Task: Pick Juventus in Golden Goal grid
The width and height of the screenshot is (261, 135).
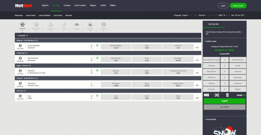Action: (x=238, y=83)
